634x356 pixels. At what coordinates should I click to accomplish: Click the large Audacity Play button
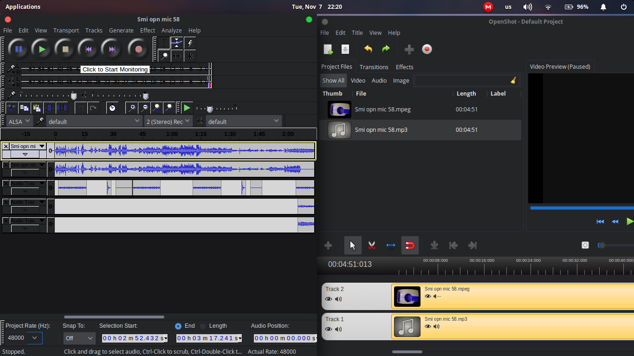(42, 49)
